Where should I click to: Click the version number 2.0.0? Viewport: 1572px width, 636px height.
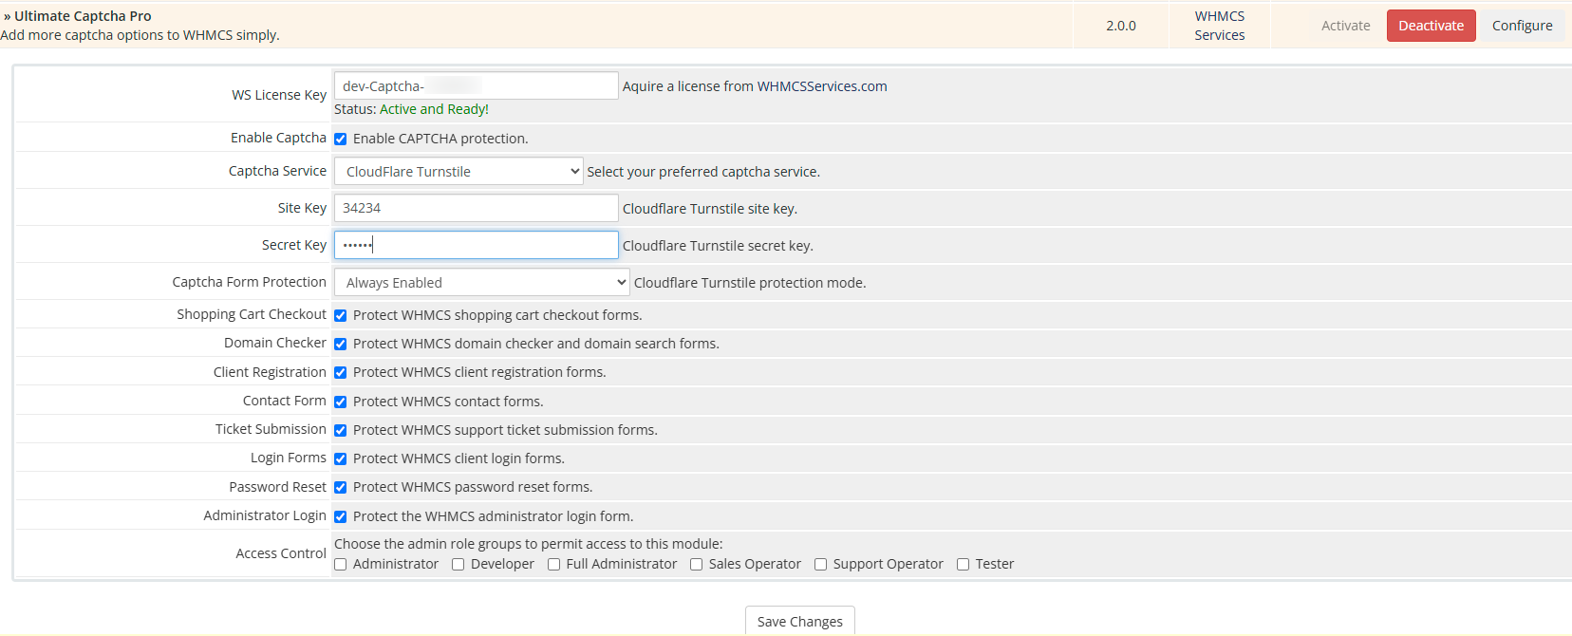click(x=1121, y=26)
